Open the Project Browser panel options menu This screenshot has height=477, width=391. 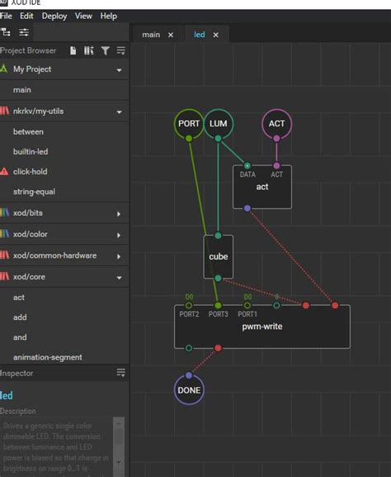(x=120, y=50)
